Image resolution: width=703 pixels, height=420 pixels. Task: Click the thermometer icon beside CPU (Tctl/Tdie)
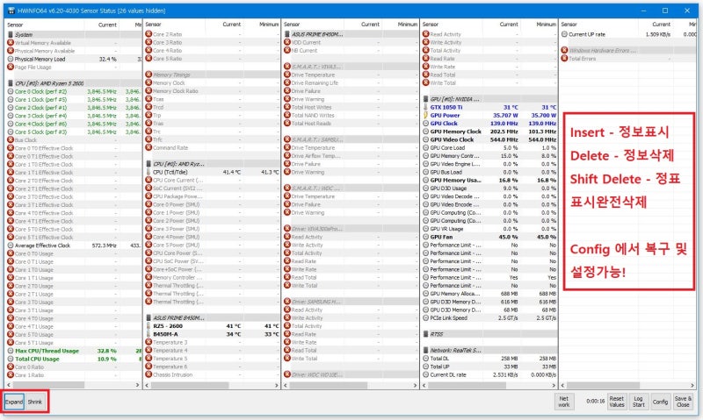click(x=149, y=172)
